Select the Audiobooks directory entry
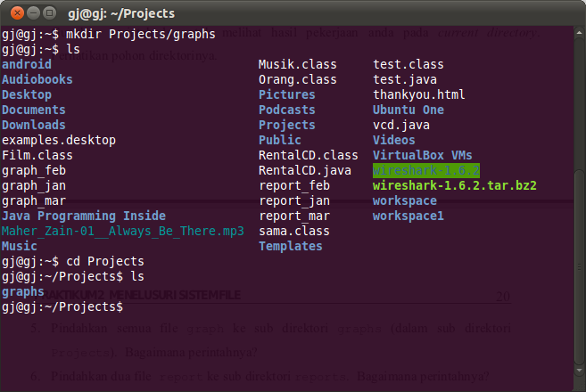This screenshot has width=586, height=392. pos(37,79)
